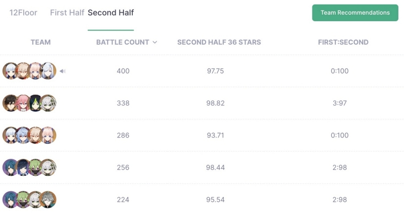This screenshot has height=213, width=404.
Task: Click first avatar in the 400-battle team
Action: coord(11,71)
